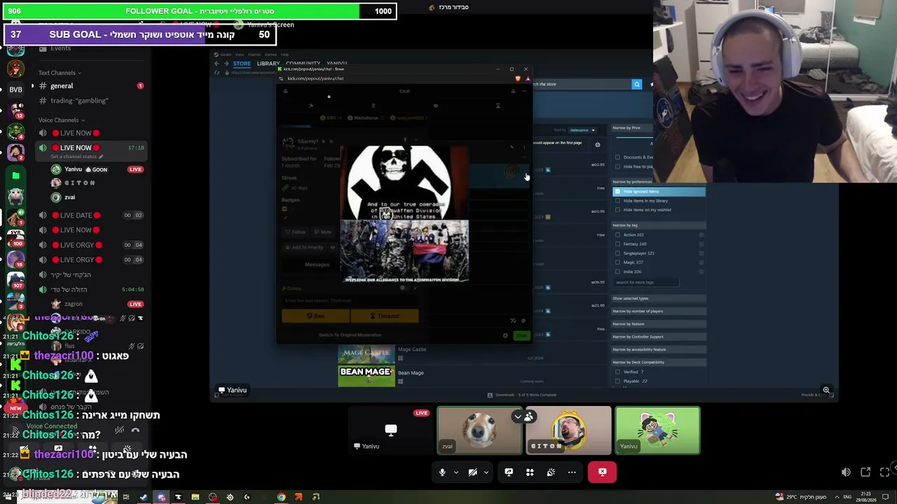
Task: Check the Singleplayer tag filter
Action: coord(617,253)
